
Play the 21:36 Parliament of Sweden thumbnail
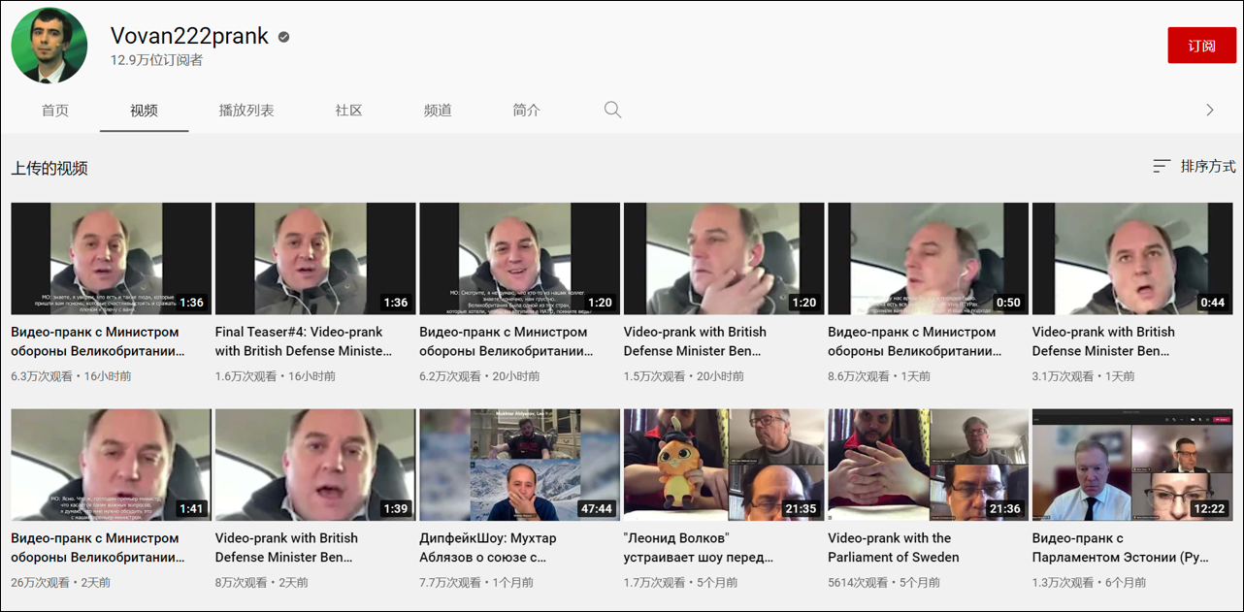point(928,466)
